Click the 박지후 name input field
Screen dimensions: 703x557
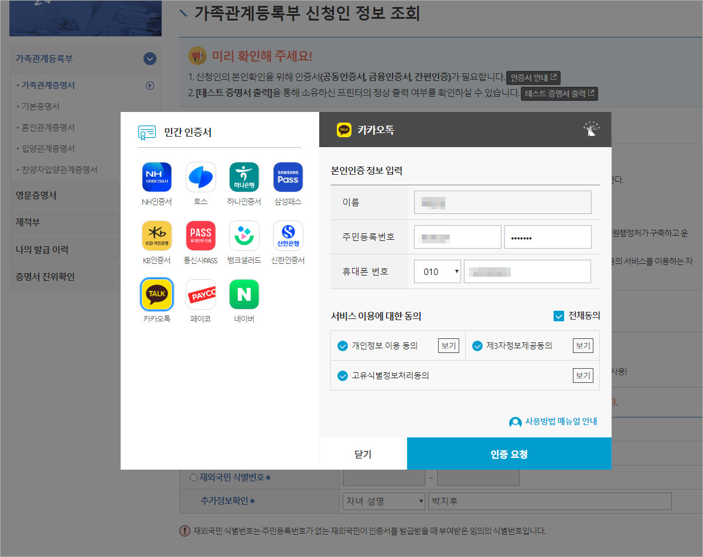[x=550, y=501]
